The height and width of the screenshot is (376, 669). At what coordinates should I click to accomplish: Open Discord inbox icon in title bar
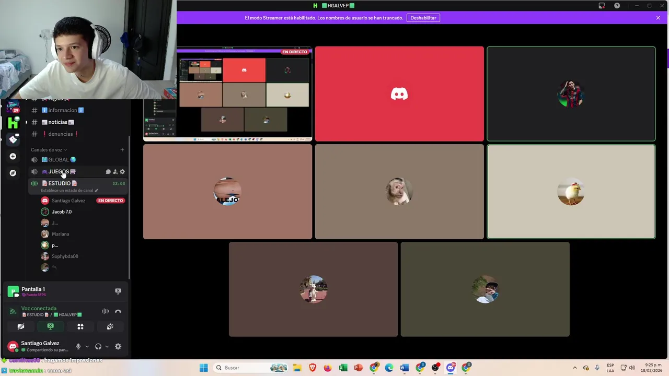[x=602, y=6]
